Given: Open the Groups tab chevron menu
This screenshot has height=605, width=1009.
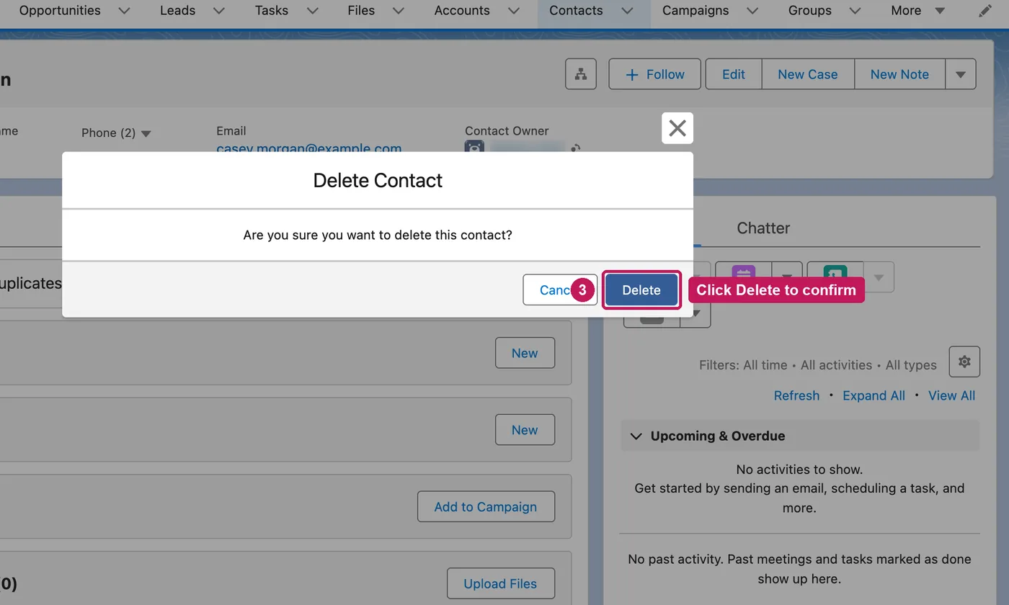Looking at the screenshot, I should (x=855, y=11).
